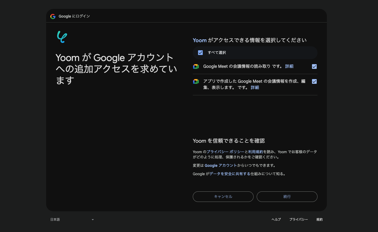
Task: Toggle the すべて選択 checkbox
Action: coord(200,53)
